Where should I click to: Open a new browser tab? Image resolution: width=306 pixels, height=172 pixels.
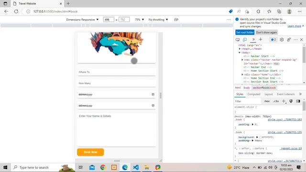(68, 3)
